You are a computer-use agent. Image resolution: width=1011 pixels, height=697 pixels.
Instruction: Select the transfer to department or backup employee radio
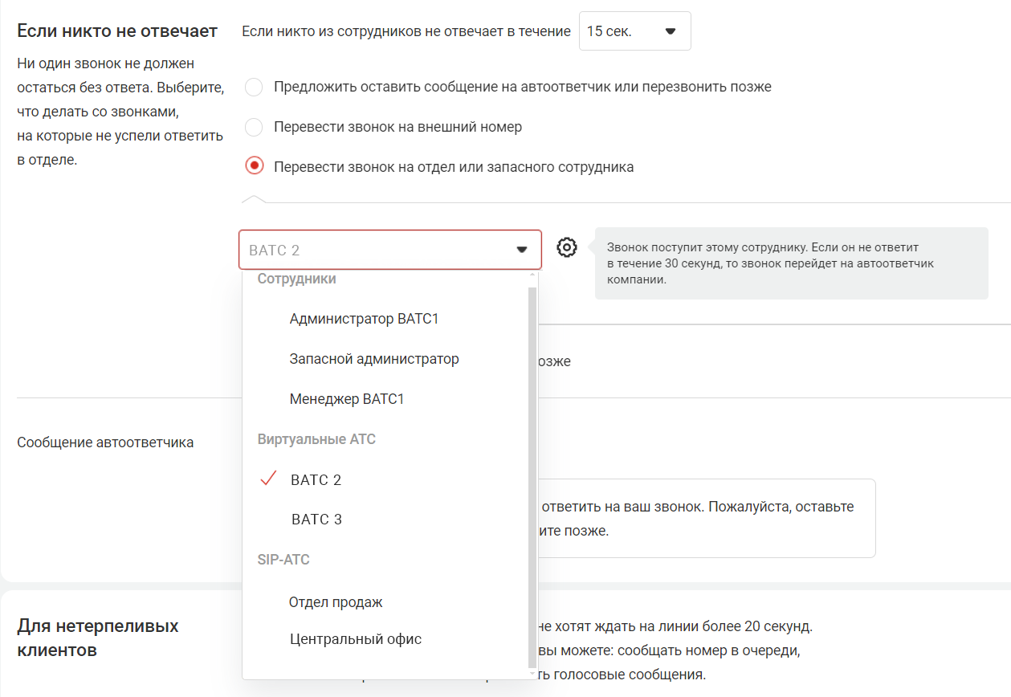[254, 167]
